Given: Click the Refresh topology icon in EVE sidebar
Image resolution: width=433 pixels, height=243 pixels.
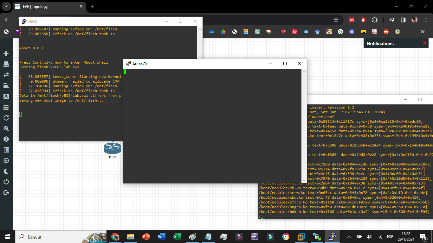Looking at the screenshot, I should (6, 118).
